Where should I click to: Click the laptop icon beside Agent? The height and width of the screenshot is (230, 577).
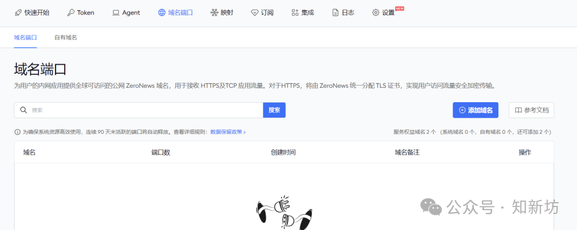pos(116,12)
